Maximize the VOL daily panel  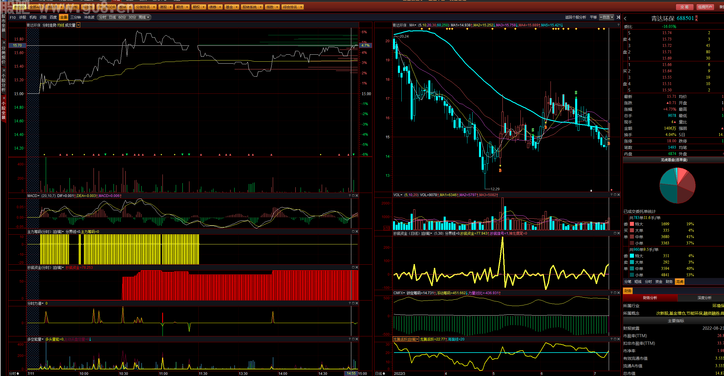[x=615, y=195]
